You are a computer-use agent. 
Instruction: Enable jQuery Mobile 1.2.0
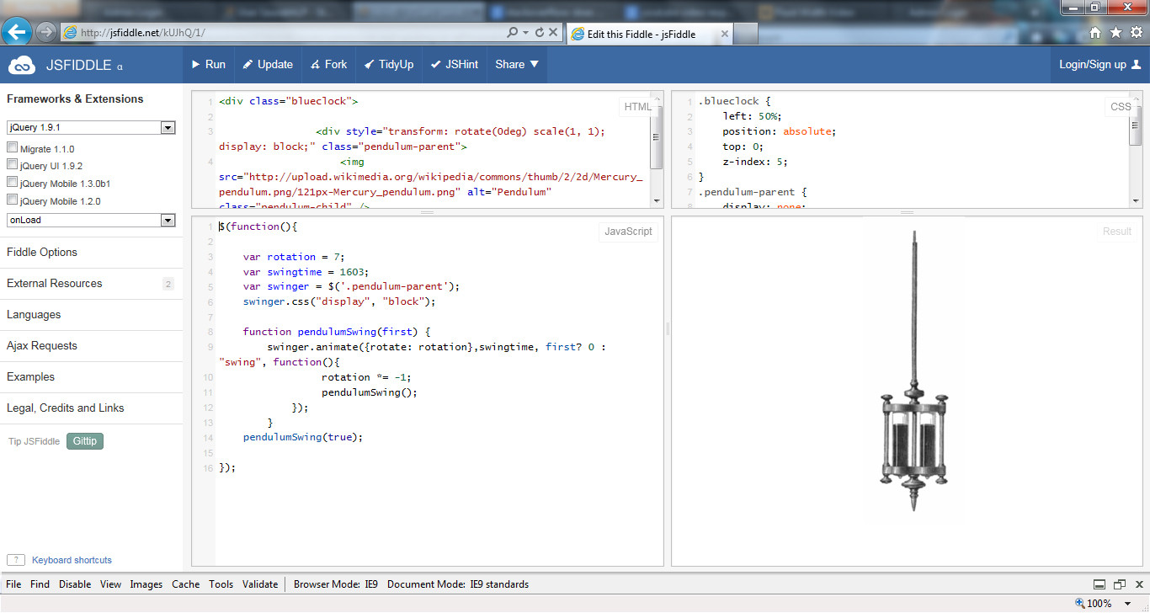pyautogui.click(x=13, y=199)
